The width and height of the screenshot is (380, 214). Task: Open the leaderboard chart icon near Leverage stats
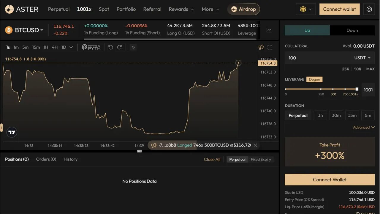[x=269, y=30]
